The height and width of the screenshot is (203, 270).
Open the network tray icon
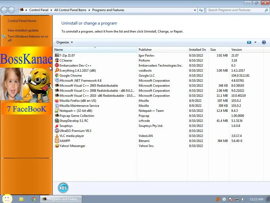click(x=237, y=199)
